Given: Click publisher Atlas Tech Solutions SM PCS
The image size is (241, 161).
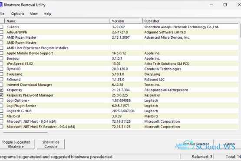Looking at the screenshot, I should pyautogui.click(x=166, y=64).
